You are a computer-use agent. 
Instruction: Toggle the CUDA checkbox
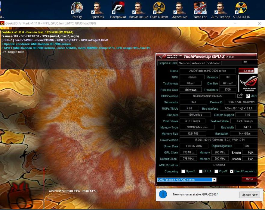[201, 171]
